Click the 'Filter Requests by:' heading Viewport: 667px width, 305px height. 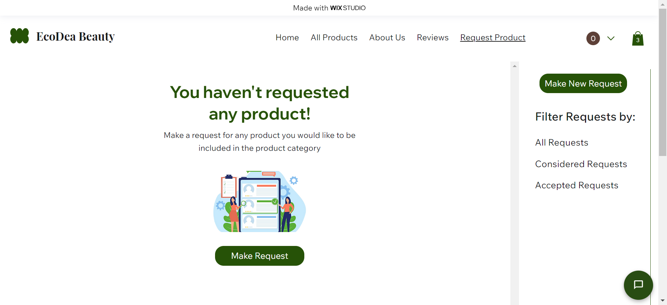[x=585, y=117]
